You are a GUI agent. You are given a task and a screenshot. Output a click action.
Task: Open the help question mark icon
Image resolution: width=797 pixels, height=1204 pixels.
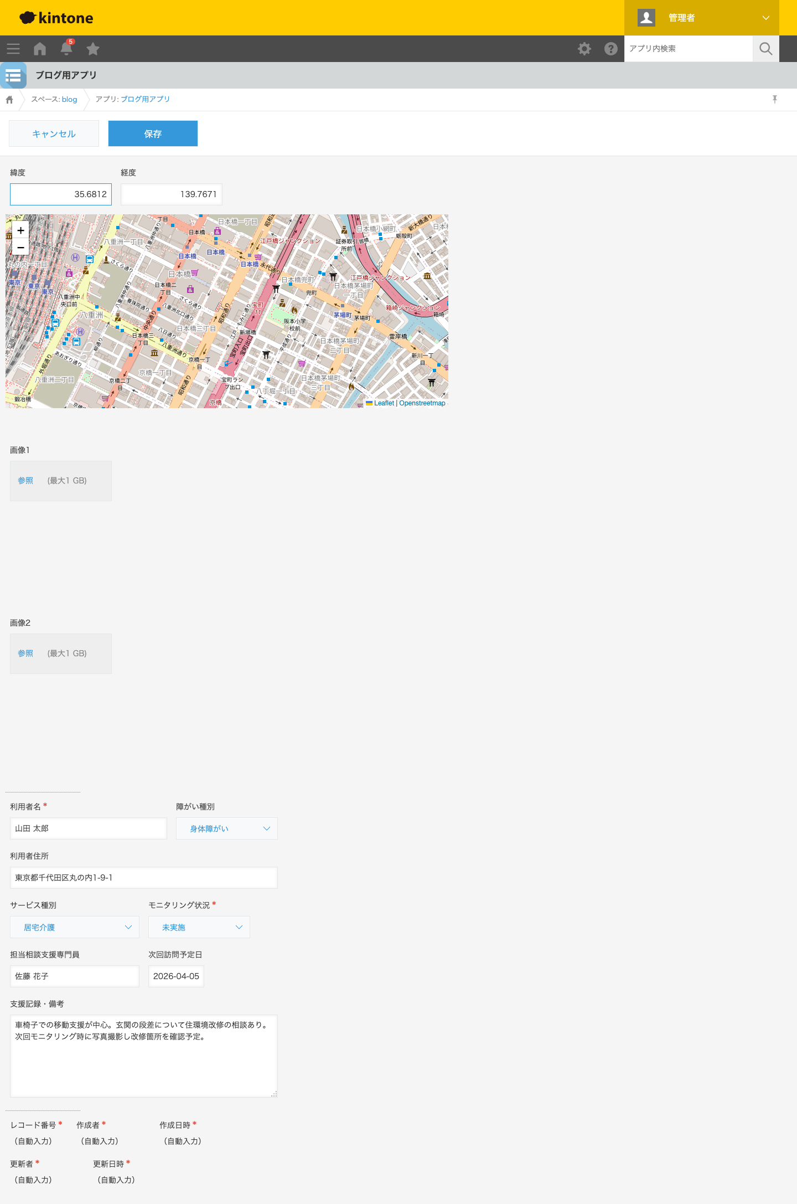pyautogui.click(x=611, y=49)
